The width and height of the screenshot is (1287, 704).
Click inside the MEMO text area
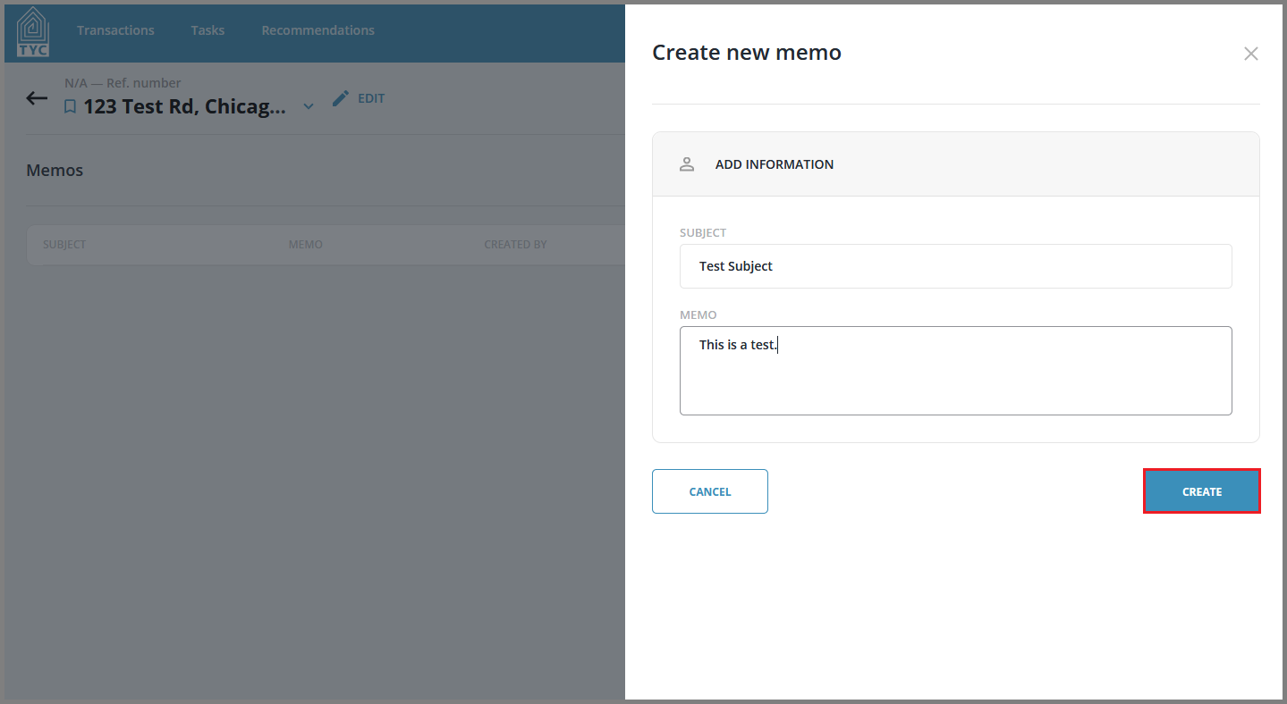click(x=955, y=369)
